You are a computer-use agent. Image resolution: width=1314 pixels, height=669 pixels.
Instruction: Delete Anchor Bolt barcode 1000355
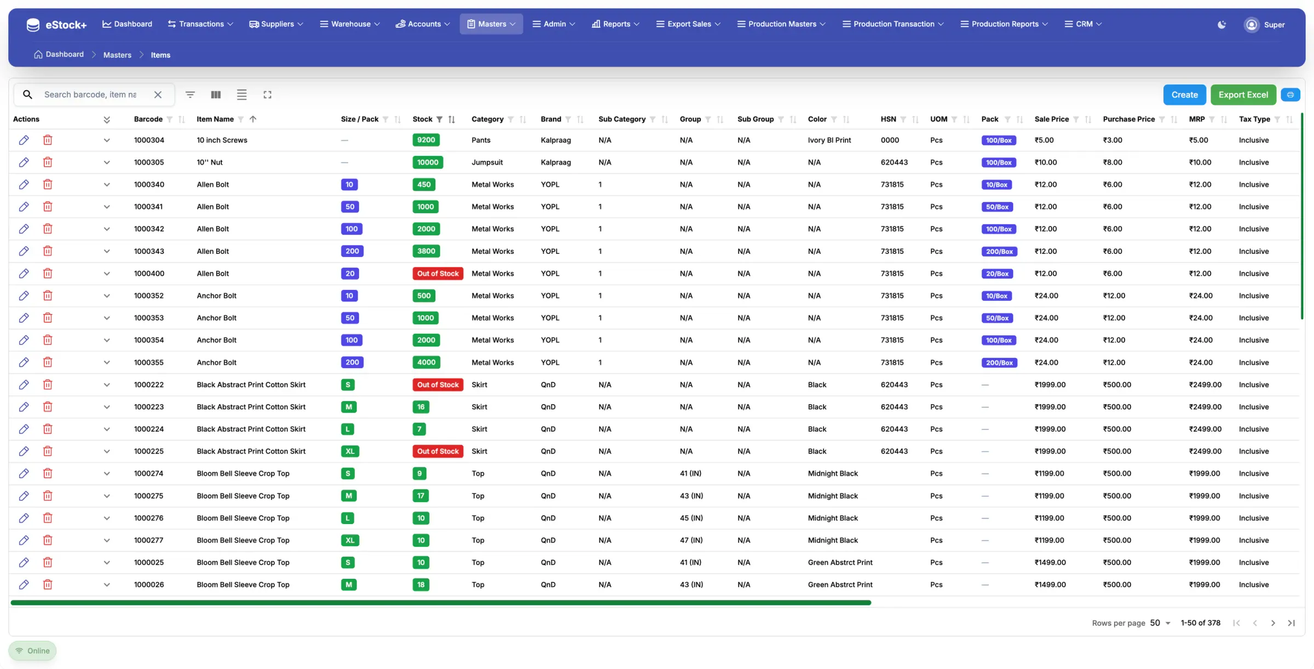(48, 362)
